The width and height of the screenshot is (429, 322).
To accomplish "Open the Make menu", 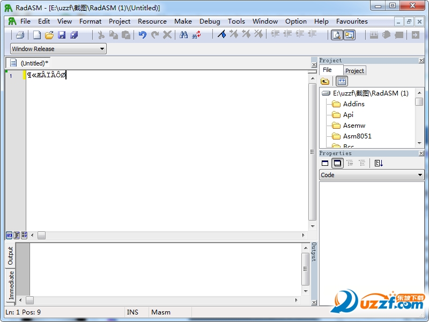I will [183, 21].
